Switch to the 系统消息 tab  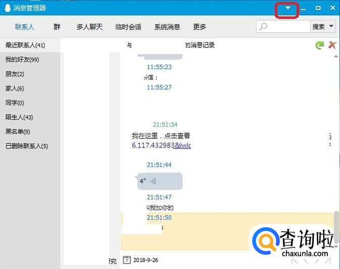click(167, 27)
